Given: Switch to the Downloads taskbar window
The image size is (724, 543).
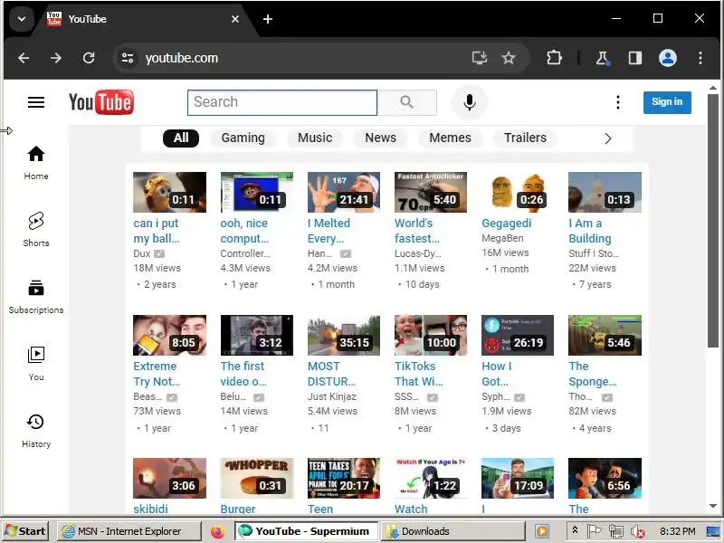Looking at the screenshot, I should pyautogui.click(x=452, y=531).
